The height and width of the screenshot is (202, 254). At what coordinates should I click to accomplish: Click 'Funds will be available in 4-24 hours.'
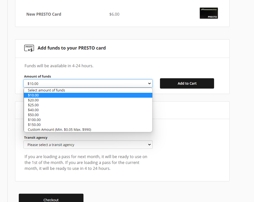(59, 66)
